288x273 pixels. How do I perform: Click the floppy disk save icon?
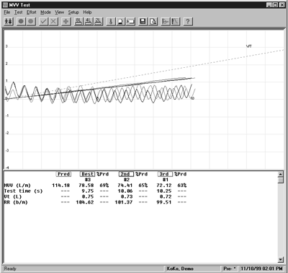(143, 22)
